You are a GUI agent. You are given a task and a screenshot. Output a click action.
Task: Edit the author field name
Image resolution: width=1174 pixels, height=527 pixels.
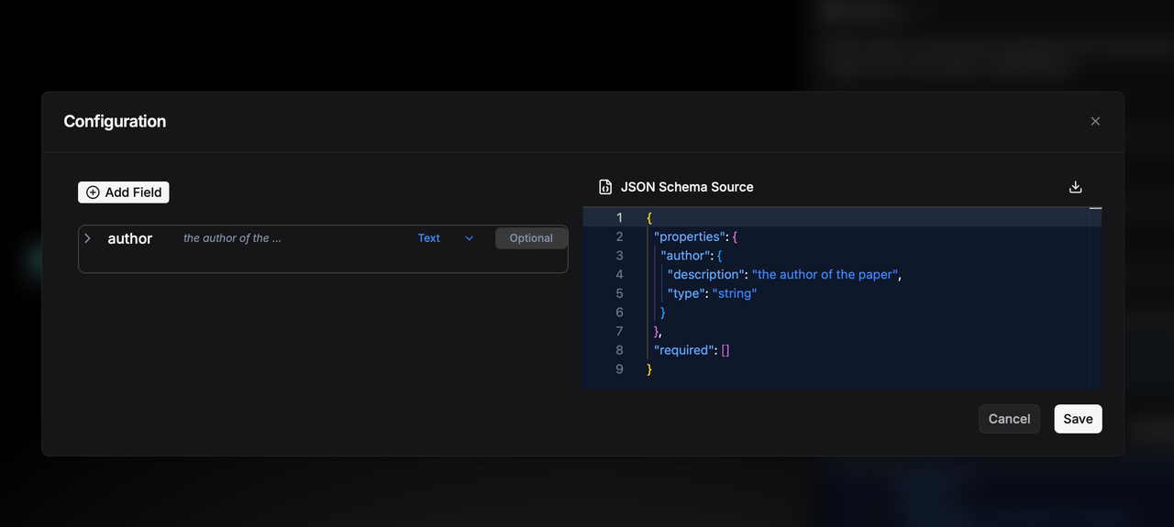coord(130,238)
